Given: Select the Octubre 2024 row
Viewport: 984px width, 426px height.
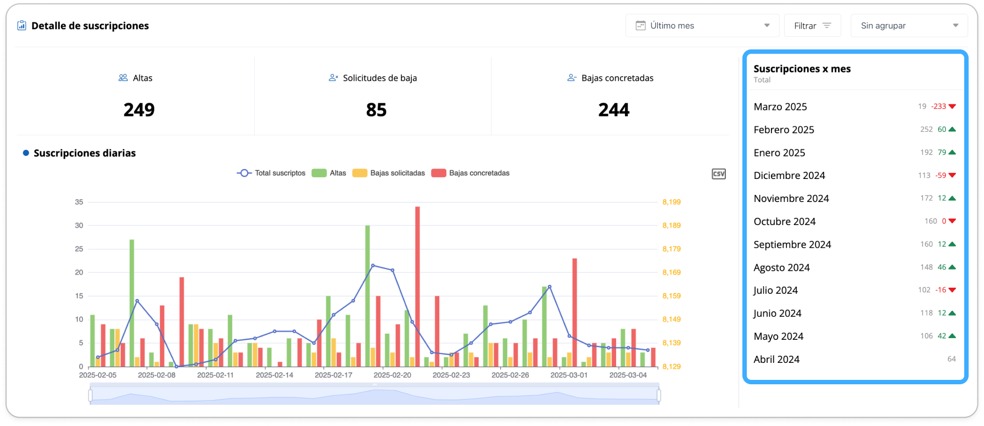Looking at the screenshot, I should [854, 221].
